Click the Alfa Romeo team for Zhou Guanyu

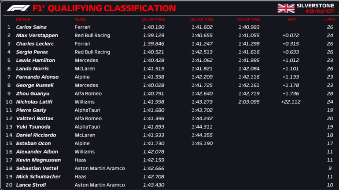(x=88, y=94)
